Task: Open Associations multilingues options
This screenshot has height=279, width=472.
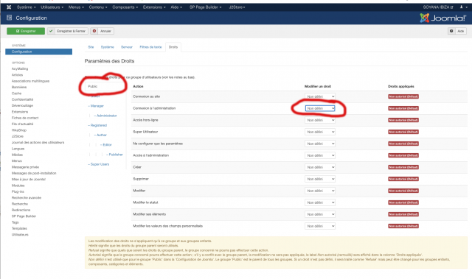Action: 30,81
